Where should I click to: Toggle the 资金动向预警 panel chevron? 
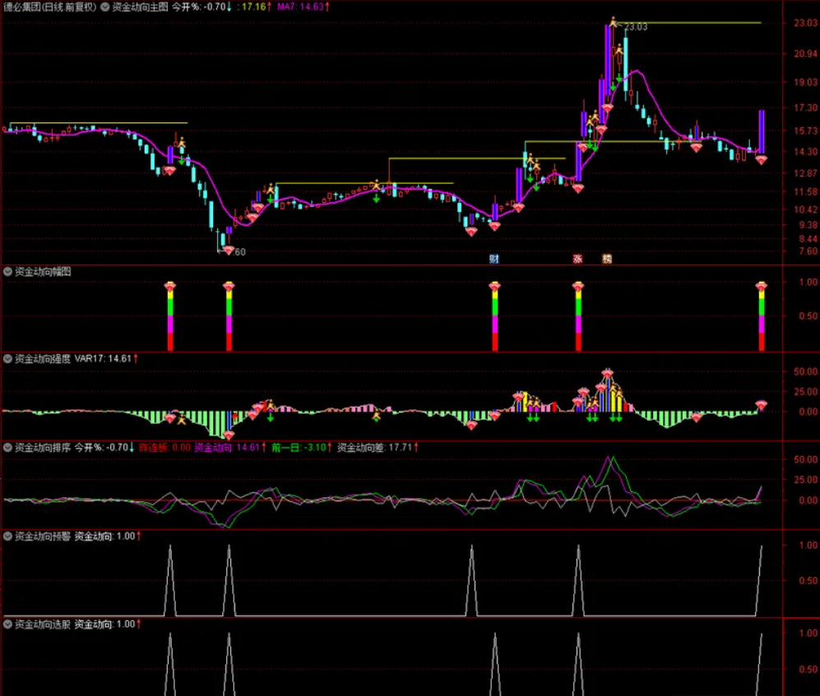click(x=8, y=536)
